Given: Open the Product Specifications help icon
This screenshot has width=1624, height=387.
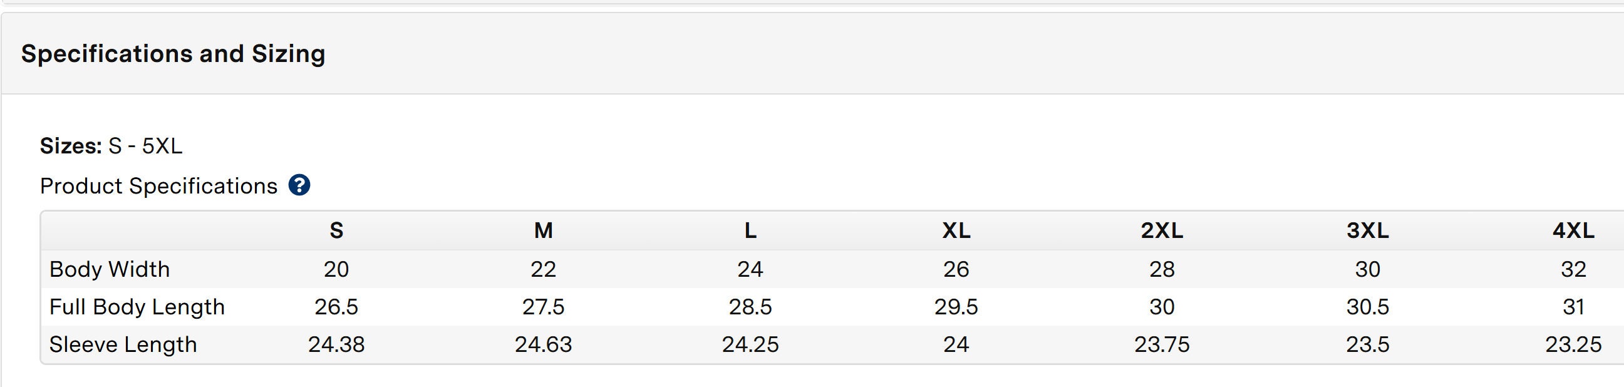Looking at the screenshot, I should coord(299,185).
